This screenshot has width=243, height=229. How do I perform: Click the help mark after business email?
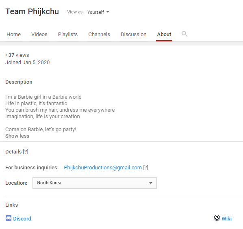[x=145, y=168]
